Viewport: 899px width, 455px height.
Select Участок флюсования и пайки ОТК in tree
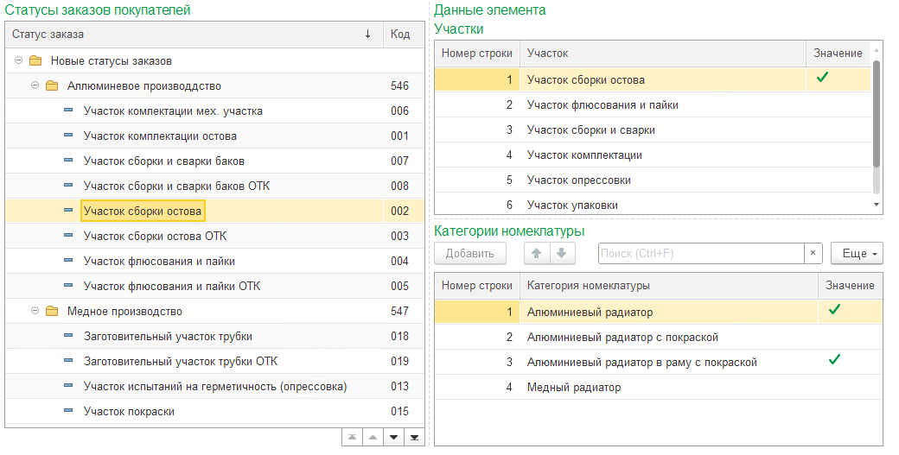171,286
